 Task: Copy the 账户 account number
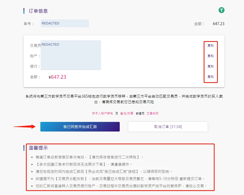click(x=211, y=56)
